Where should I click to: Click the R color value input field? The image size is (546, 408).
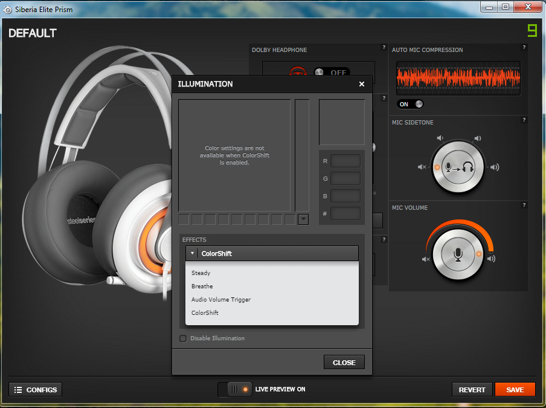pyautogui.click(x=345, y=161)
